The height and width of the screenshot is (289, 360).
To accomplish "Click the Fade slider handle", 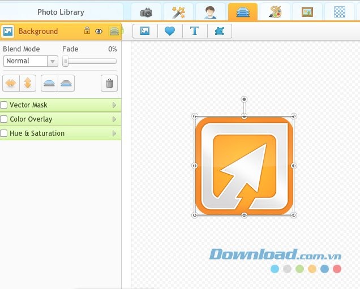I will tap(66, 61).
